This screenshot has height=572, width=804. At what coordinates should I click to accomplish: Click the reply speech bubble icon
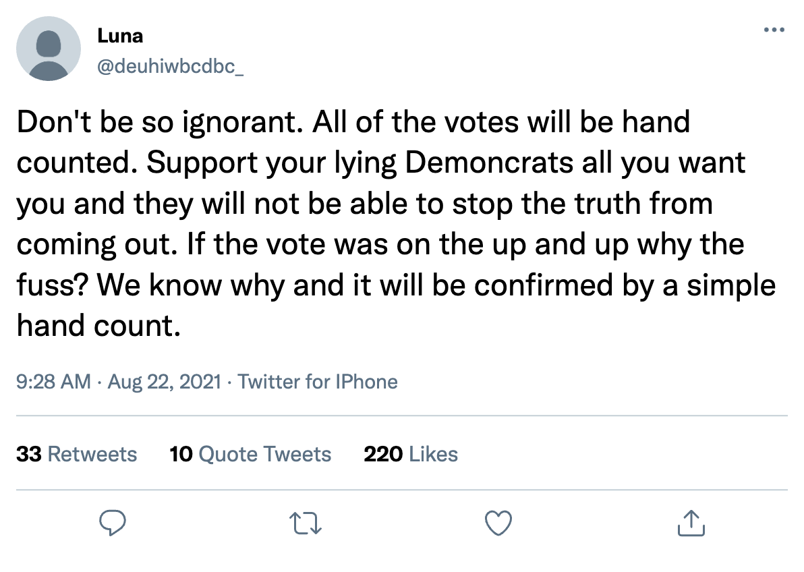[114, 523]
